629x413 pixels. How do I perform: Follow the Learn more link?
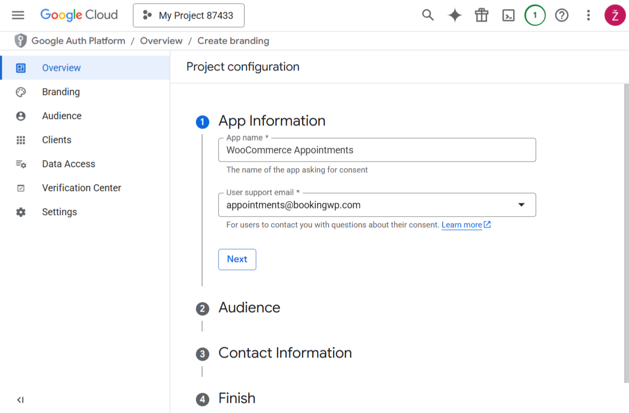tap(462, 225)
